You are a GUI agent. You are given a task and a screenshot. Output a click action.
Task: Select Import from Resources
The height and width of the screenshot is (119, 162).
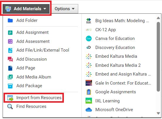[34, 98]
